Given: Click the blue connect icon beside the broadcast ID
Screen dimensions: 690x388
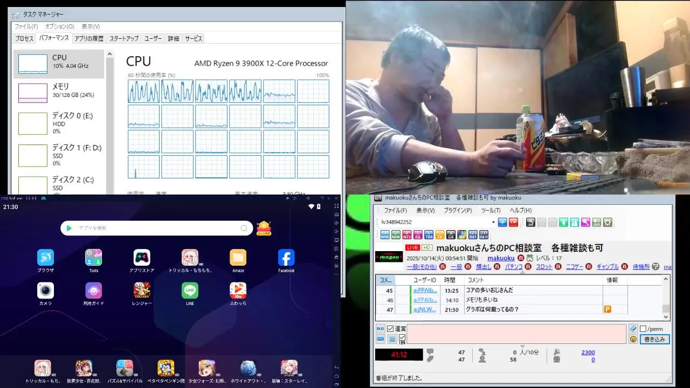Looking at the screenshot, I should tap(502, 222).
